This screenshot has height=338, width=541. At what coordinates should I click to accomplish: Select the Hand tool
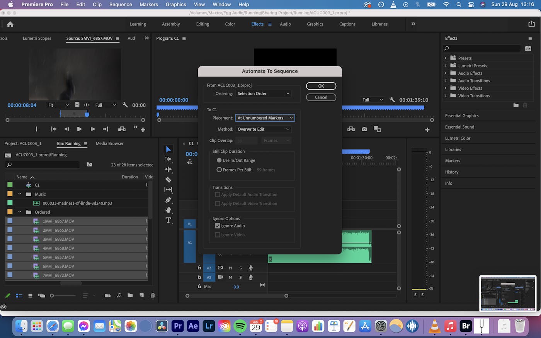[168, 210]
